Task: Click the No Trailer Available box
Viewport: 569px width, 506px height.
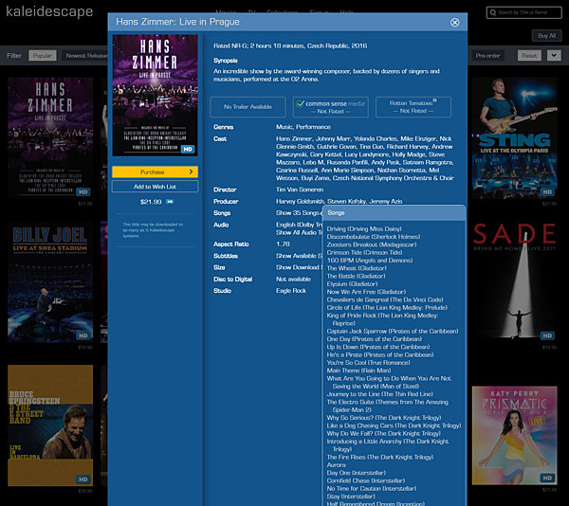Action: click(248, 107)
